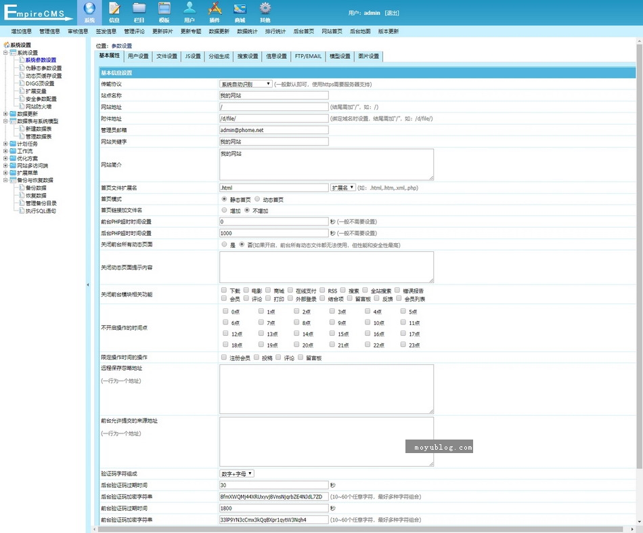Check the RSS module checkbox
The image size is (643, 533).
(322, 290)
